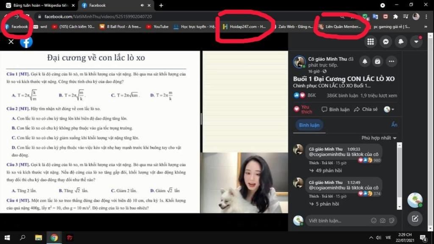434x244 pixels.
Task: Open Windows taskbar search
Action: coord(23,238)
